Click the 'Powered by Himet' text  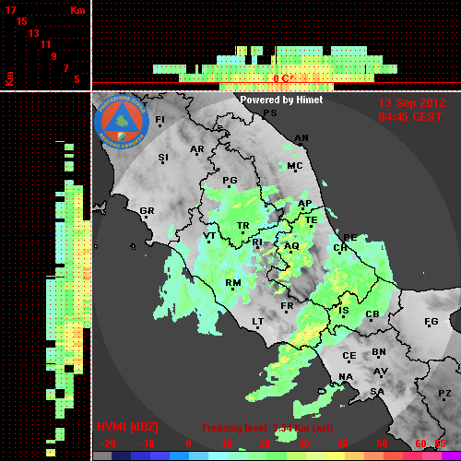pos(281,100)
